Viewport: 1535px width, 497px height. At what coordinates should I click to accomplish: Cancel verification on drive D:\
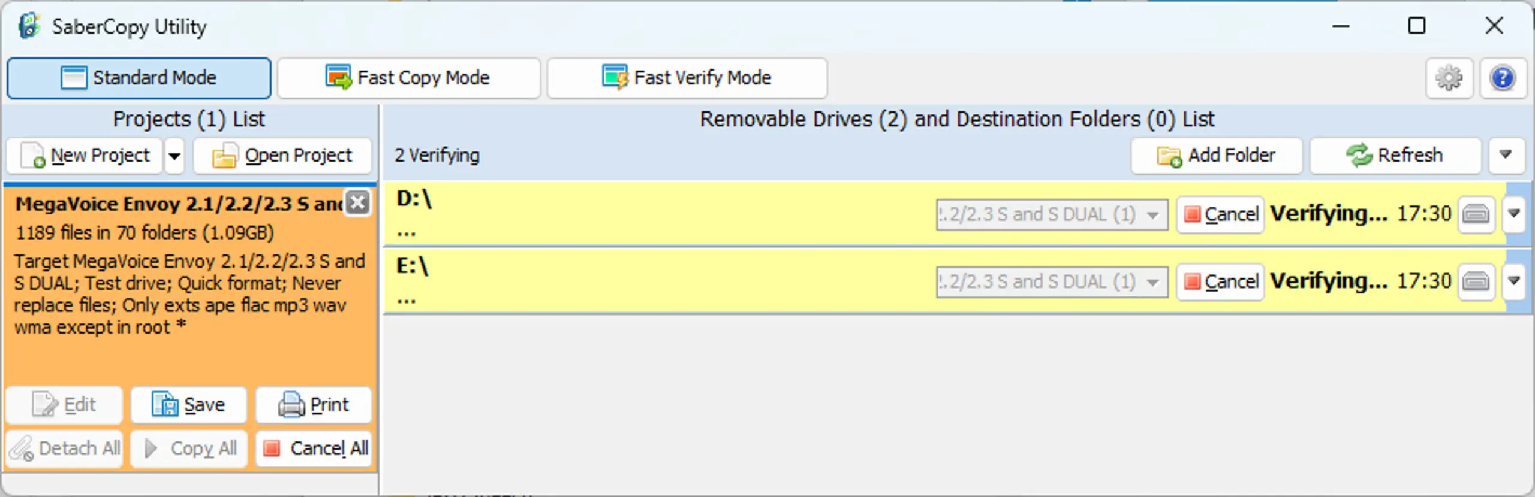(1220, 214)
